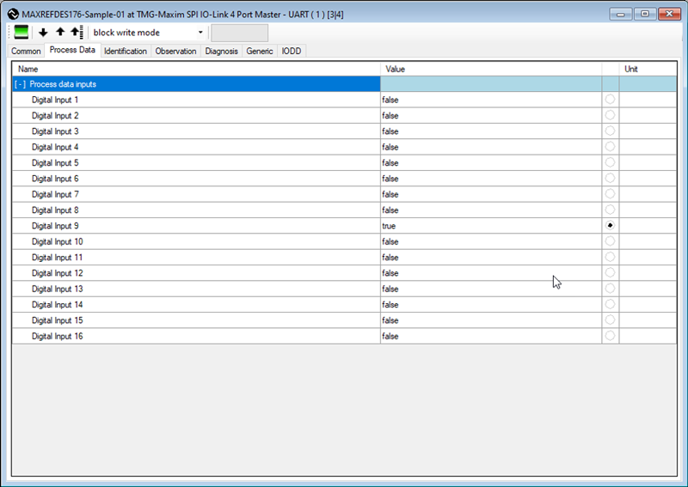Minimize the MAXREFDES176 window

pyautogui.click(x=620, y=14)
